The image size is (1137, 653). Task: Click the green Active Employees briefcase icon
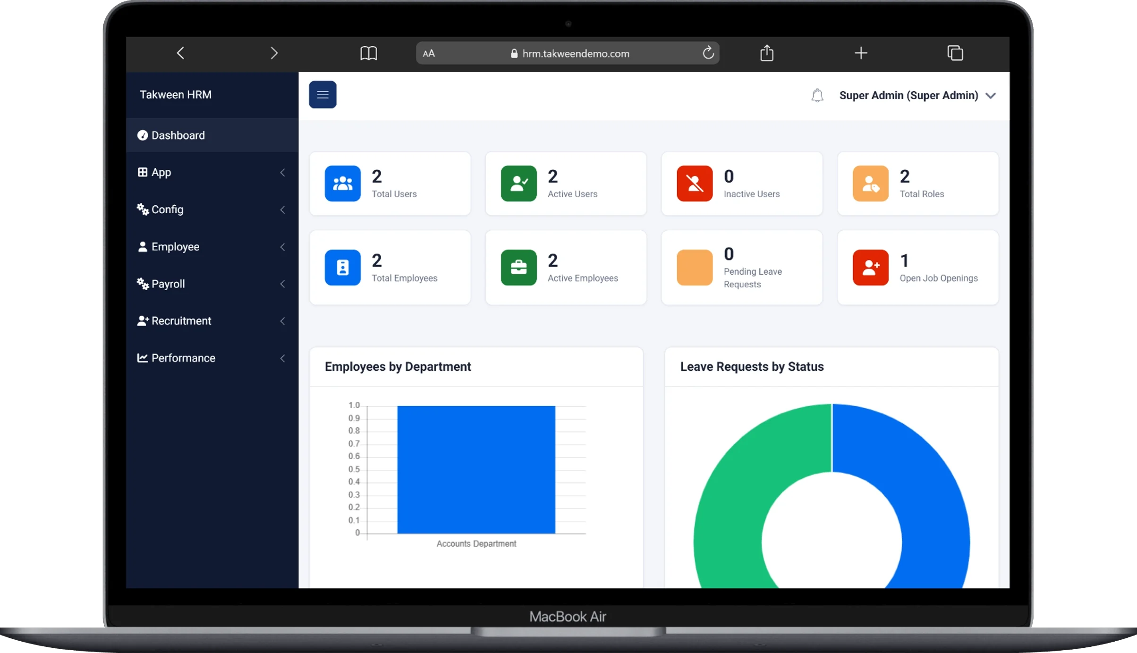[518, 268]
